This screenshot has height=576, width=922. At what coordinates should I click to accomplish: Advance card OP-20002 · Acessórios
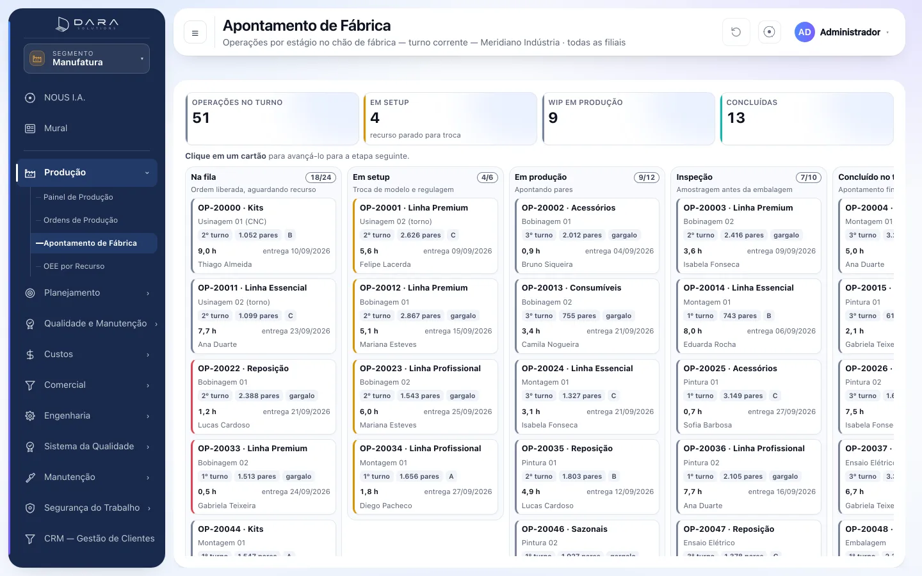pyautogui.click(x=587, y=236)
